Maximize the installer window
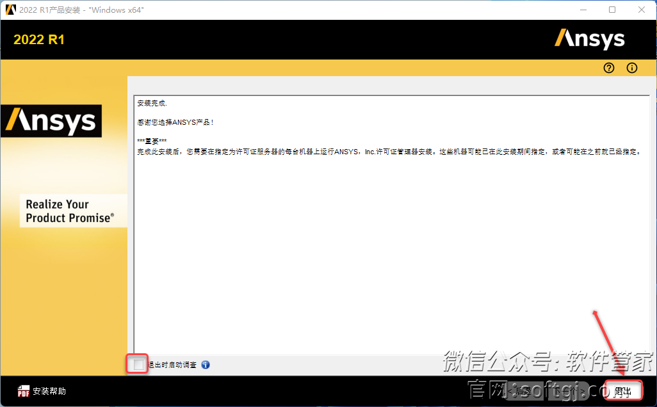This screenshot has height=407, width=657. [612, 10]
